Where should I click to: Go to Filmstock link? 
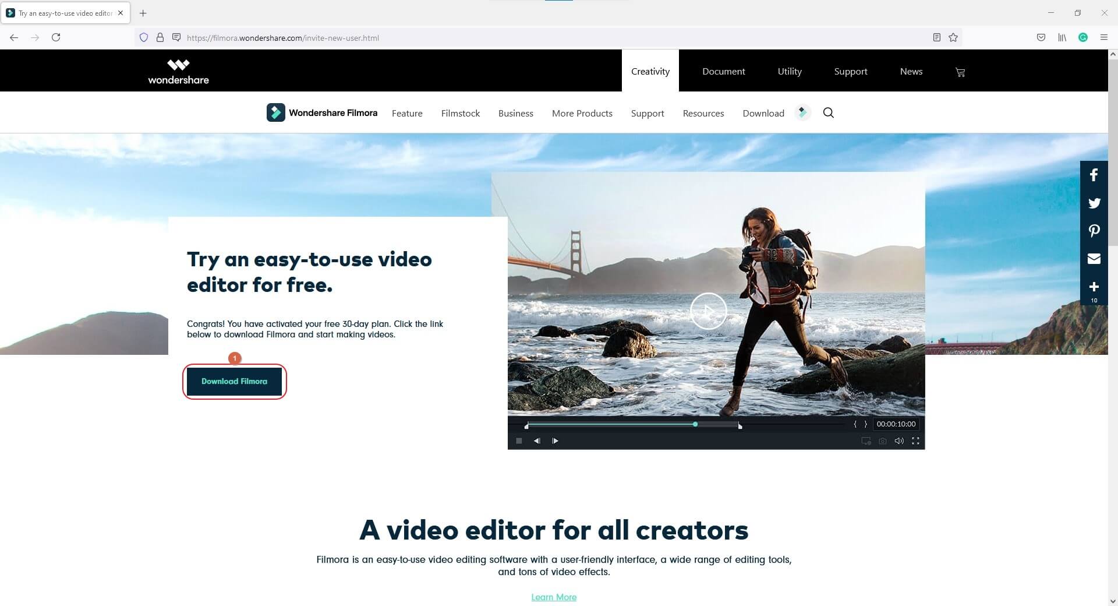[461, 113]
